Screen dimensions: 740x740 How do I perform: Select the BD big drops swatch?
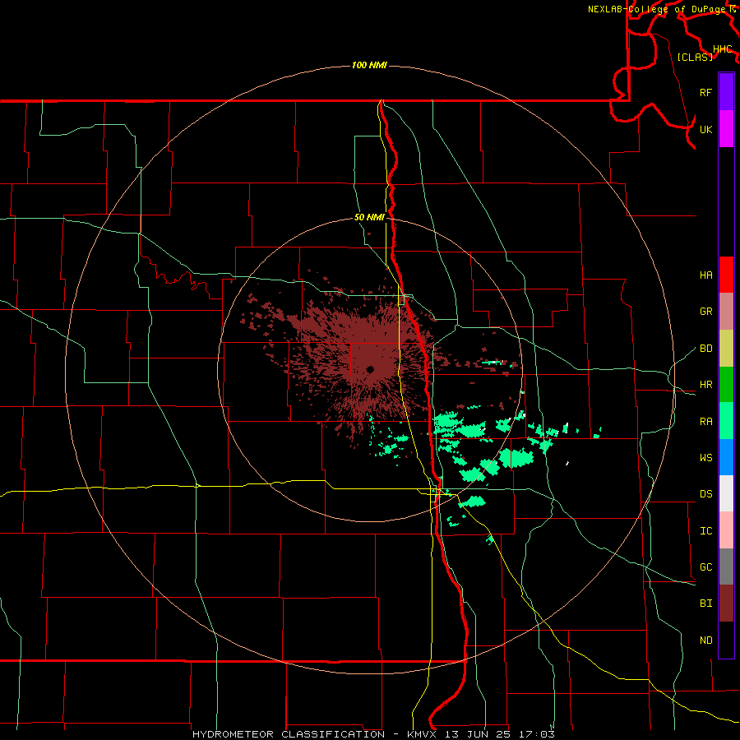[726, 348]
